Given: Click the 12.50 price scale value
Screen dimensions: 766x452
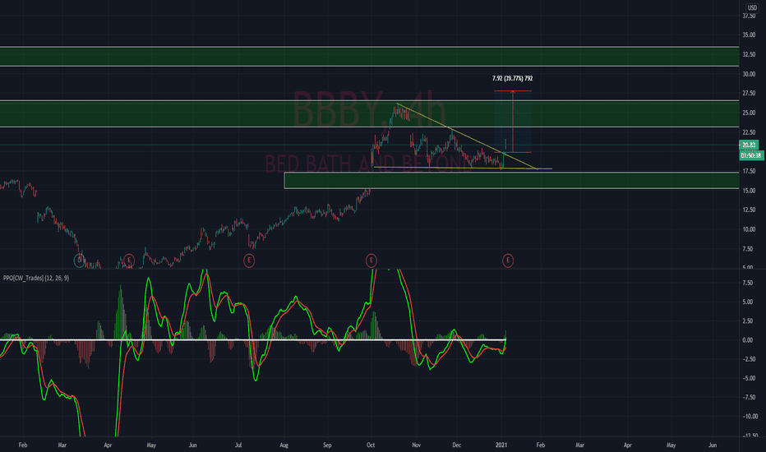Looking at the screenshot, I should point(749,210).
